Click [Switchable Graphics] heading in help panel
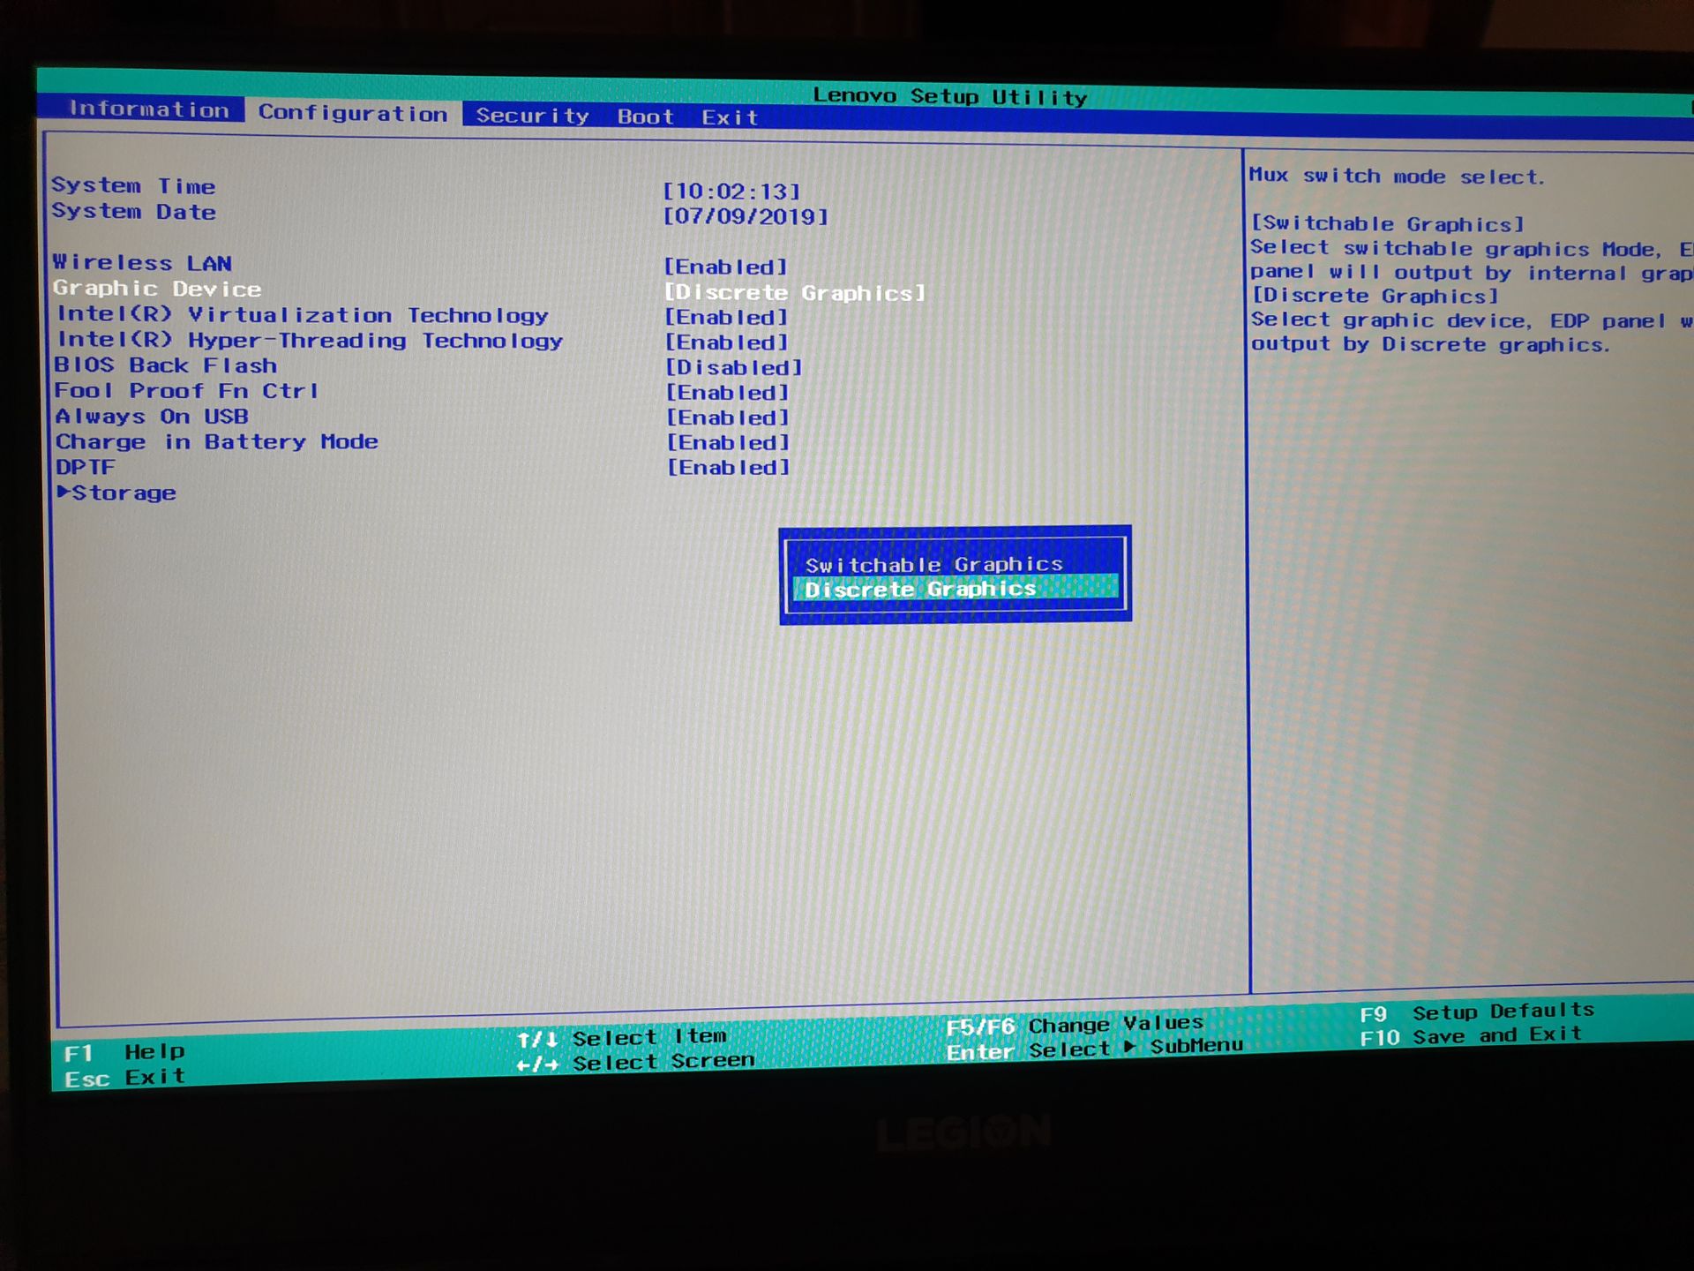 pyautogui.click(x=1388, y=223)
